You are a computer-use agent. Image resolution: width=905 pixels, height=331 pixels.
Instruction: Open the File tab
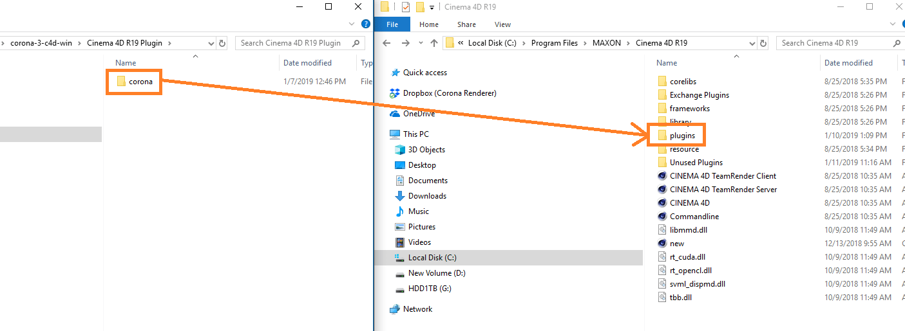(393, 24)
